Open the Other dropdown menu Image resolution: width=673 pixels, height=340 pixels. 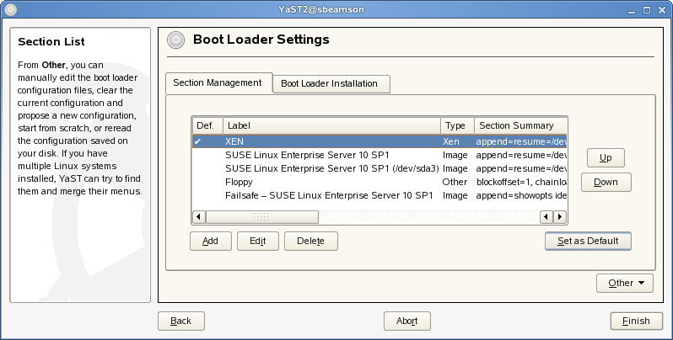pos(624,283)
